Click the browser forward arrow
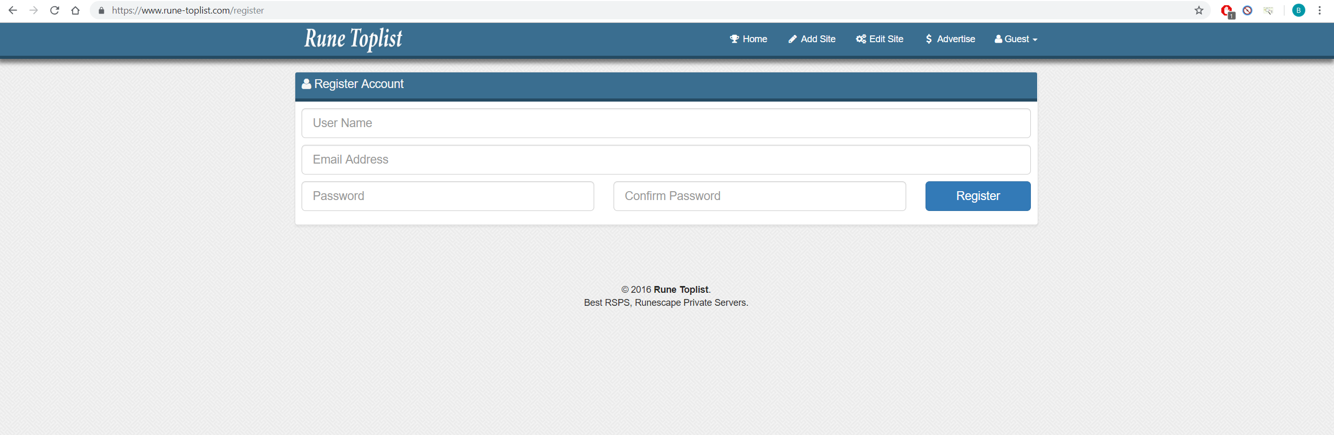This screenshot has width=1334, height=435. [x=34, y=10]
